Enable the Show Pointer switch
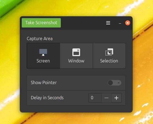Image resolution: width=153 pixels, height=124 pixels. pos(114,83)
